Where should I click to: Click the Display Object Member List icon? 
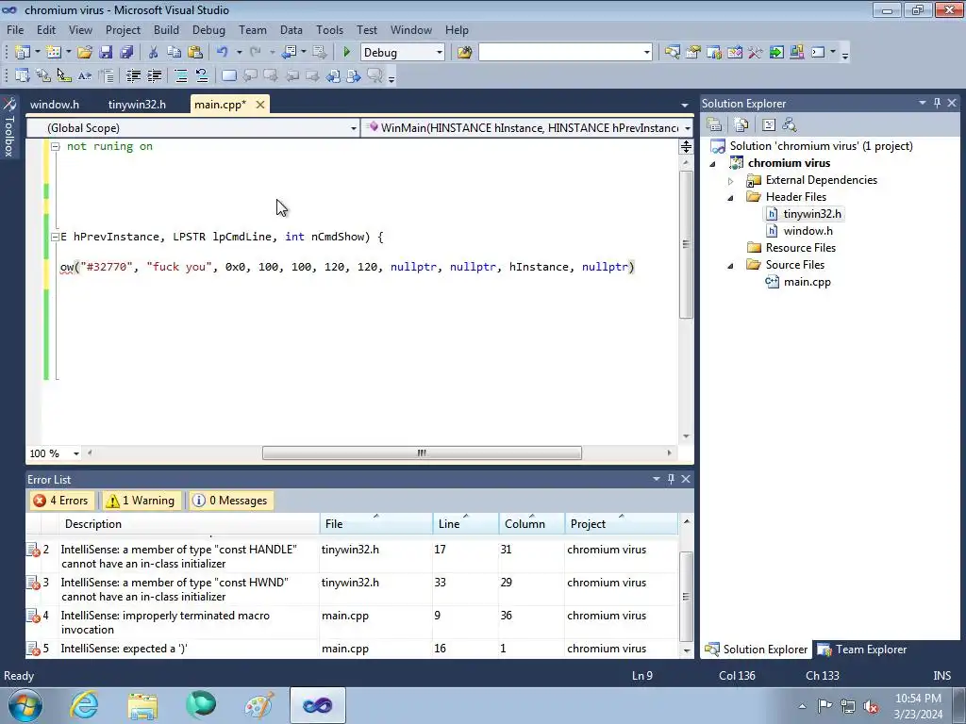[23, 75]
